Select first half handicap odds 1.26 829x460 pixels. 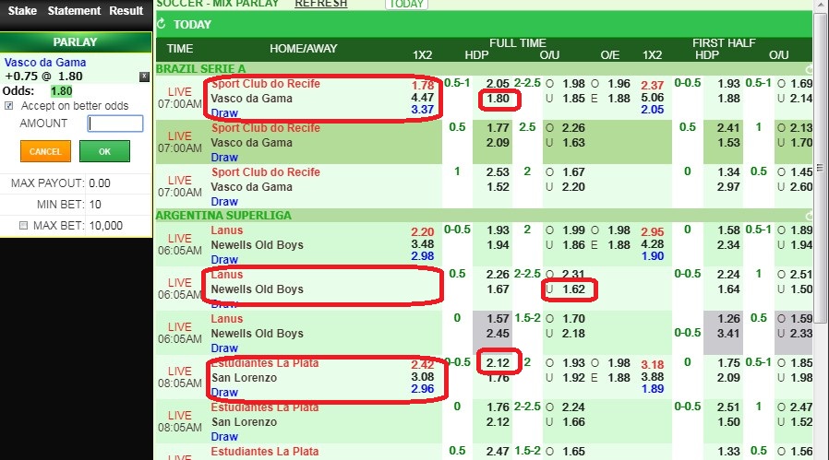[728, 319]
